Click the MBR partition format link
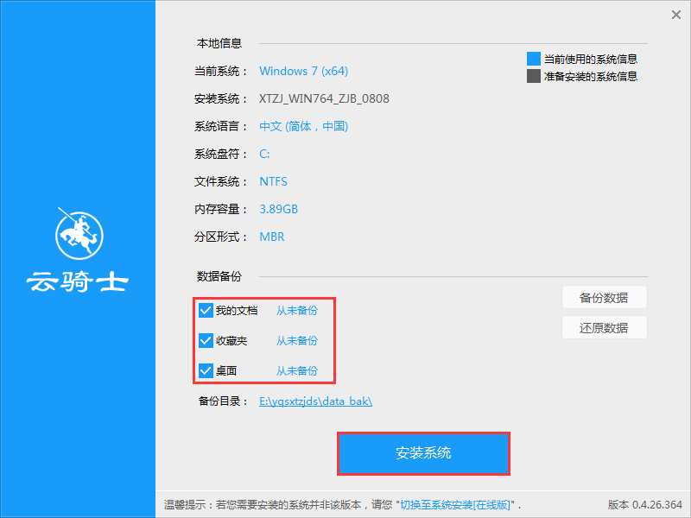 [271, 237]
